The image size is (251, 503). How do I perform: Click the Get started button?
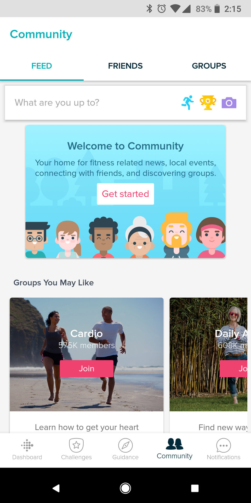click(125, 194)
